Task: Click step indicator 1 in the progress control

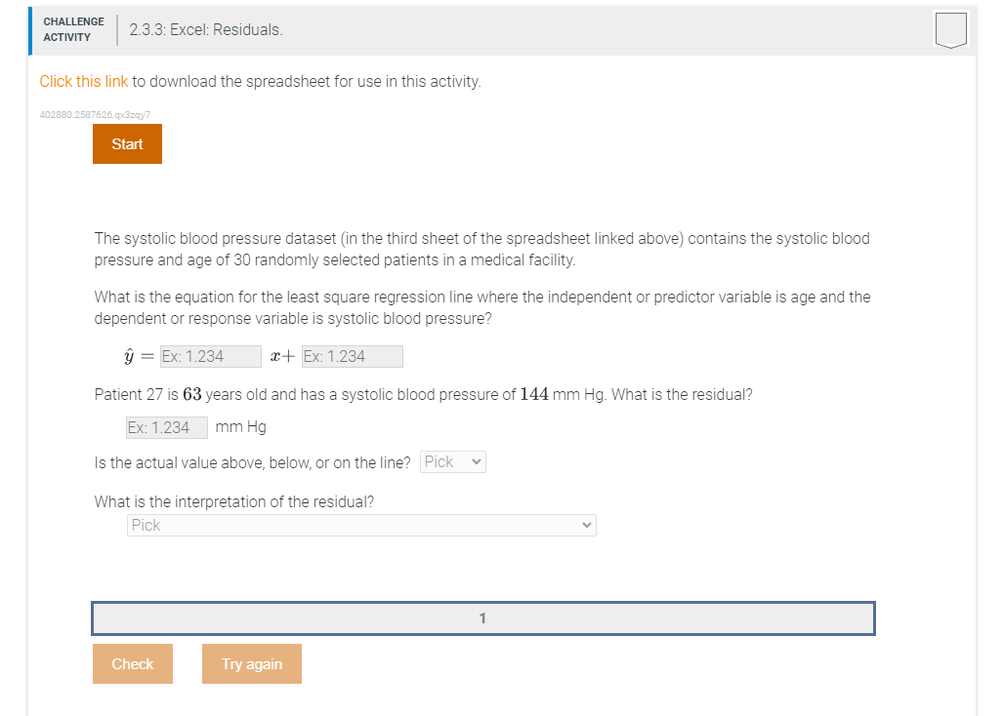Action: (x=482, y=617)
